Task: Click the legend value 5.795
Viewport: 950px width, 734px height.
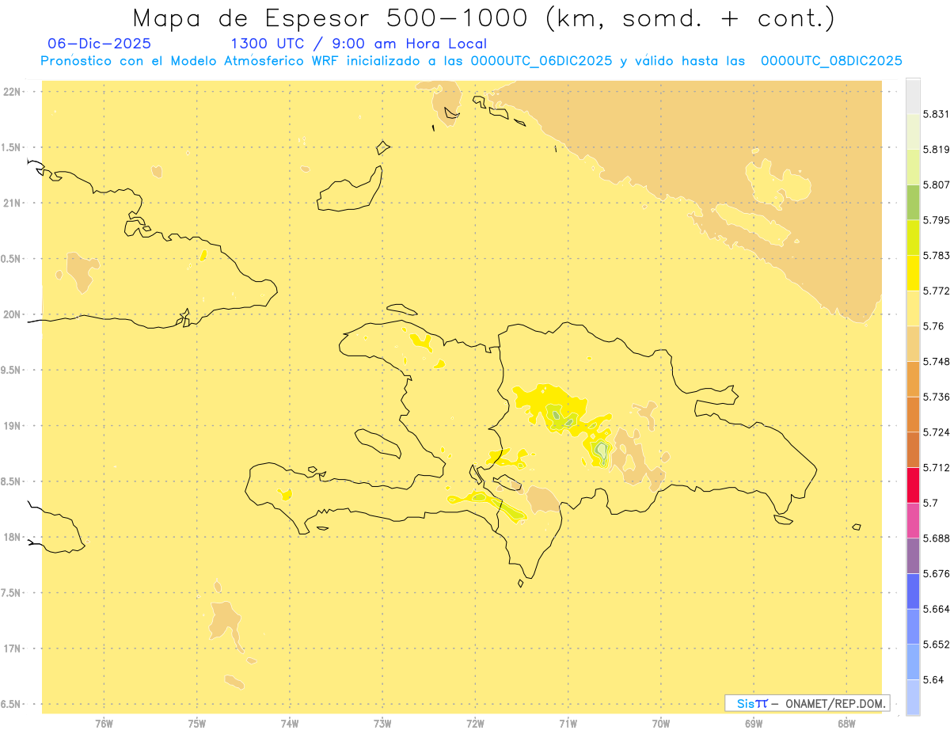Action: click(x=937, y=220)
